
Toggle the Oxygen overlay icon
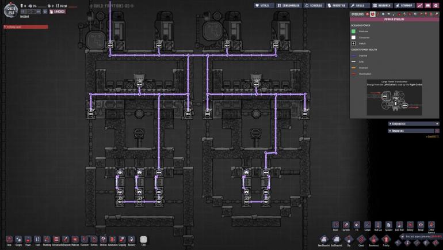(368, 14)
